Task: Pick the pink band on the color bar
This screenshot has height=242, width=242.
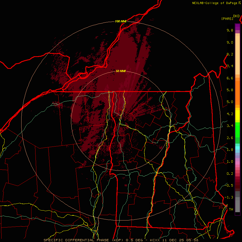Action: (237, 163)
